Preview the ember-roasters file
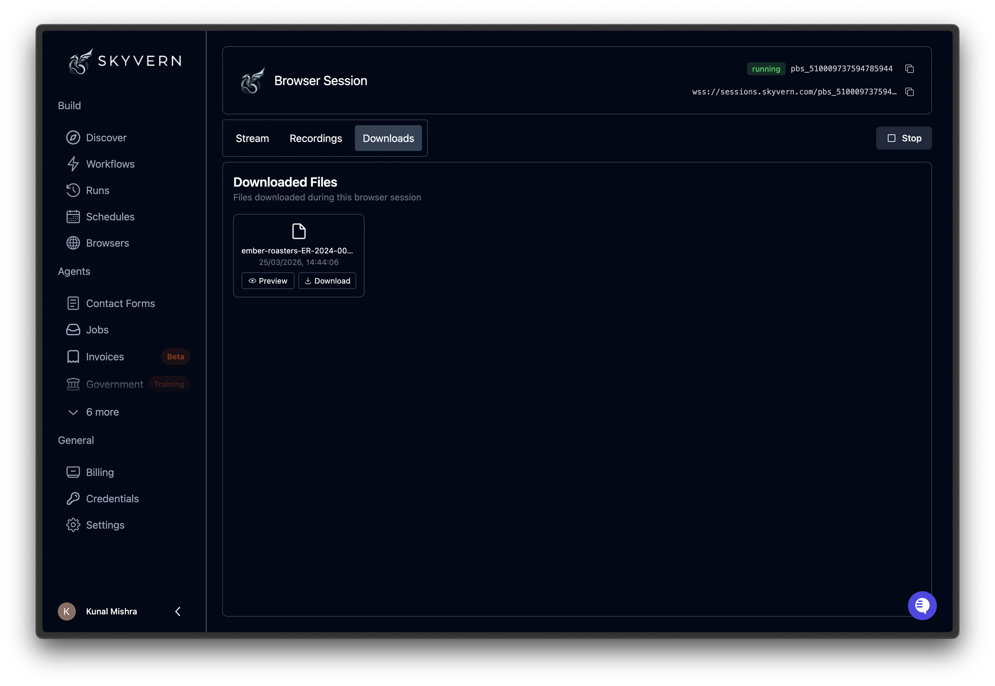This screenshot has height=686, width=995. [x=268, y=281]
